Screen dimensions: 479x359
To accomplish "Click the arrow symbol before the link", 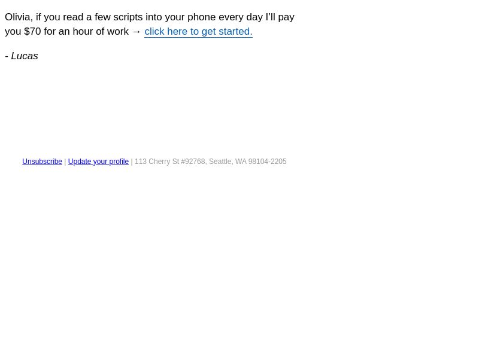I will (137, 32).
